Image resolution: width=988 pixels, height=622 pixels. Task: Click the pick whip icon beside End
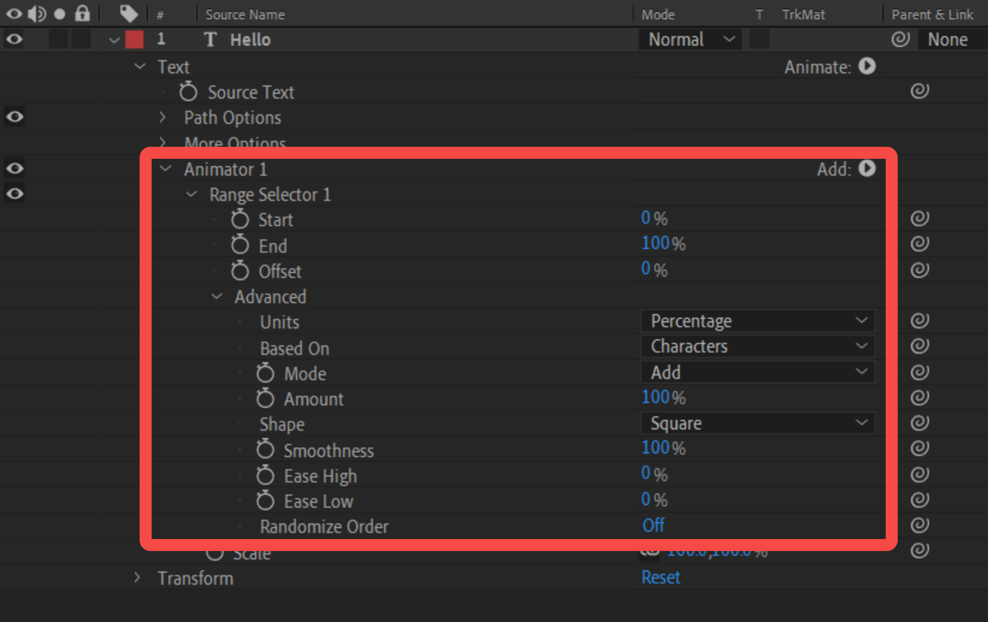[x=919, y=243]
